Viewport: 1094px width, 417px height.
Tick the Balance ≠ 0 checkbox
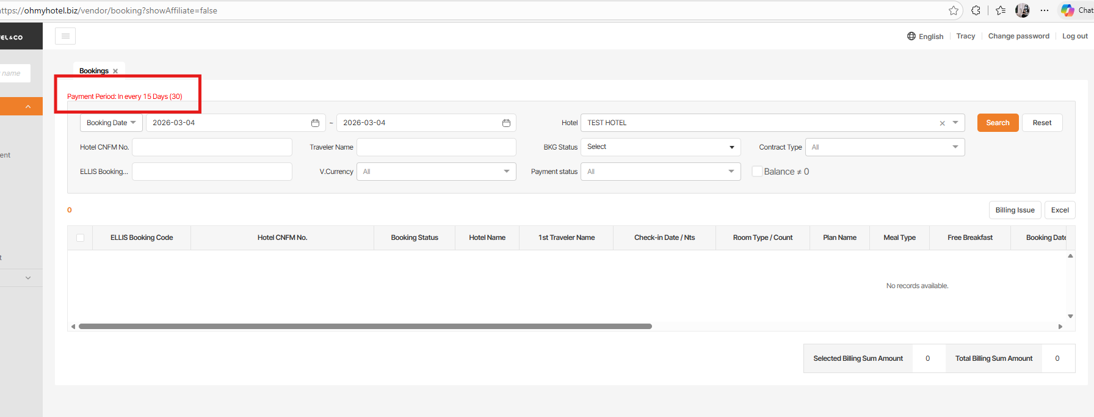click(x=757, y=172)
